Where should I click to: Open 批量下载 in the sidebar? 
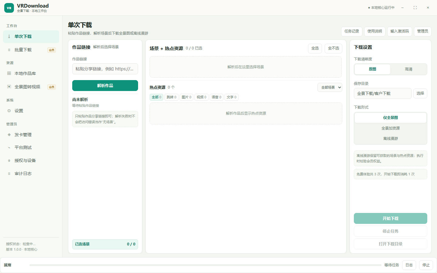tap(31, 50)
